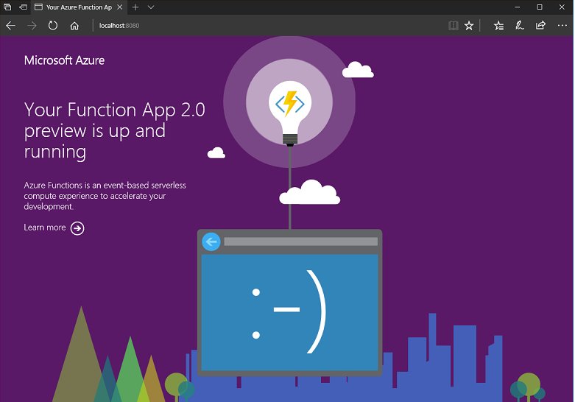Add this page to favorites star
The image size is (575, 402).
pos(469,25)
